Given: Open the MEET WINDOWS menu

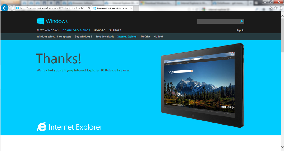Looking at the screenshot, I should coord(48,30).
